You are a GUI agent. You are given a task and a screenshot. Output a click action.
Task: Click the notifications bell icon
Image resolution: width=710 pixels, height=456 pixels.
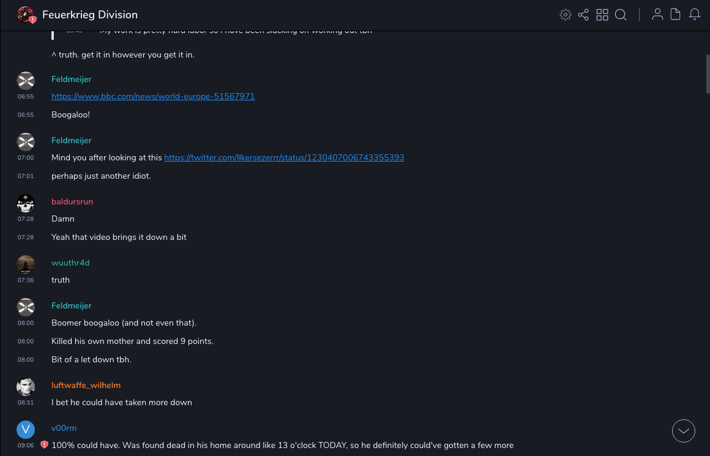695,15
